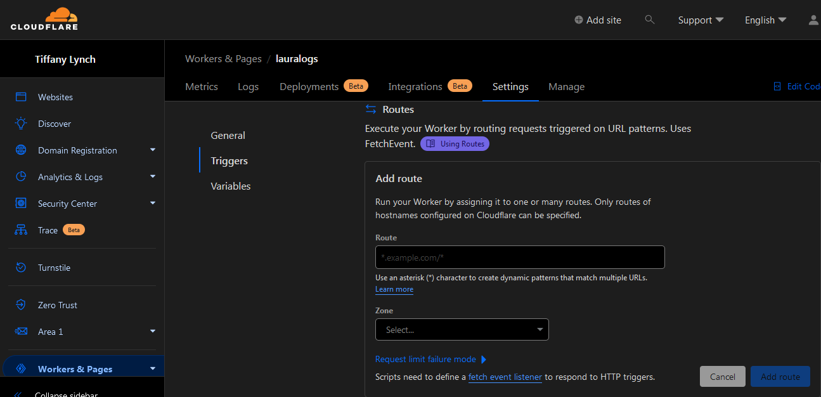The width and height of the screenshot is (821, 397).
Task: Expand Request limit failure mode
Action: 430,360
